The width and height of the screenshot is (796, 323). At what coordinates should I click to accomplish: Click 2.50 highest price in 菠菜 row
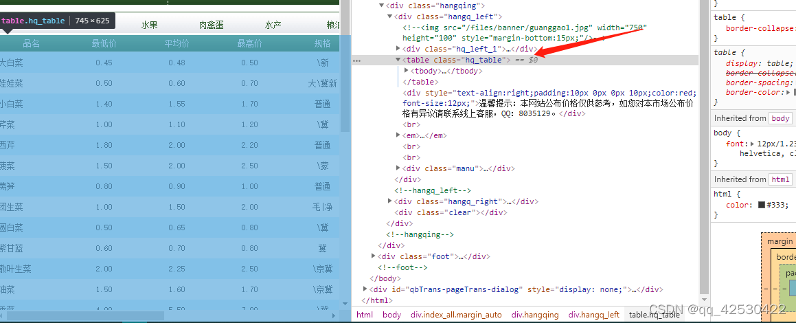pos(250,166)
